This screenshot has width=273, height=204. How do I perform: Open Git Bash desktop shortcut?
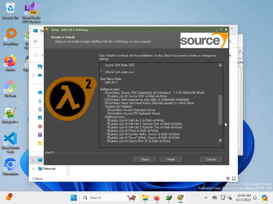click(10, 89)
